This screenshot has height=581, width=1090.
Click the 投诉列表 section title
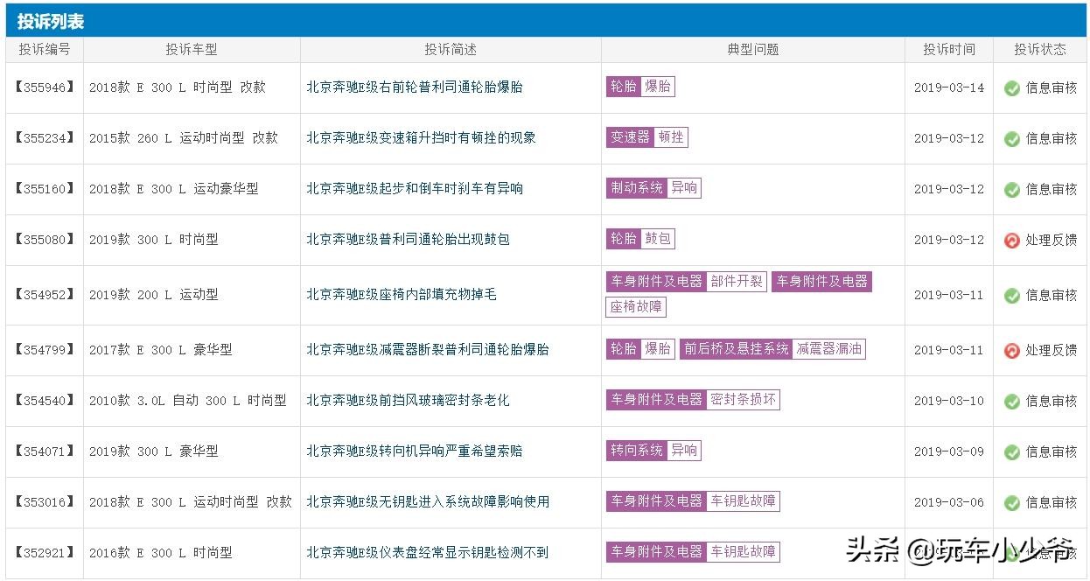point(51,22)
